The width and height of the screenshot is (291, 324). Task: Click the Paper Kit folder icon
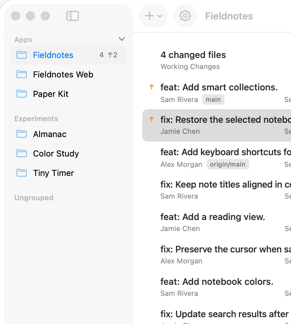click(x=22, y=94)
